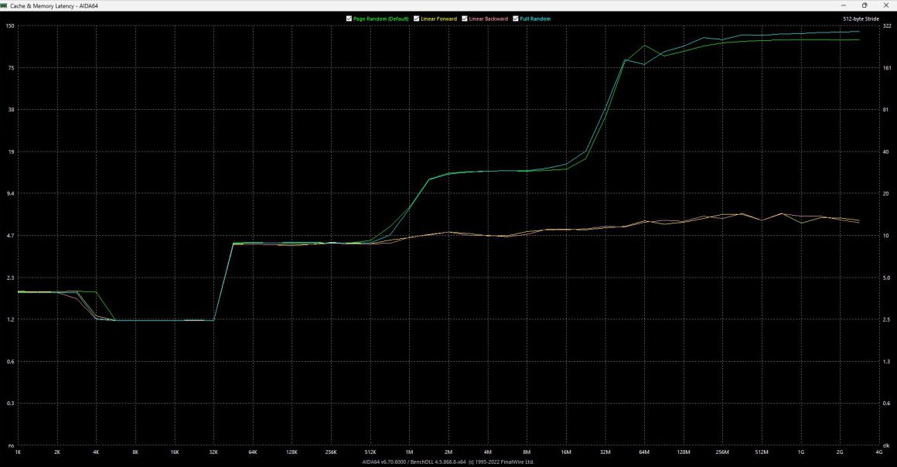This screenshot has width=897, height=467.
Task: Click the ns unit label bottom-left
Action: point(11,445)
